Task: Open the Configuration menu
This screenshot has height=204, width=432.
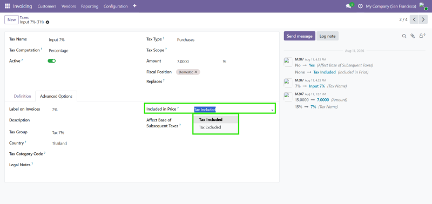Action: (116, 6)
